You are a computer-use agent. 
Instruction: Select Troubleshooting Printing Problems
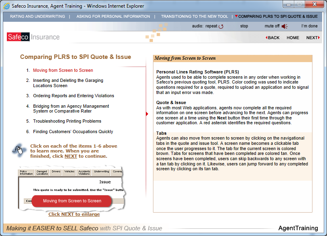[67, 121]
